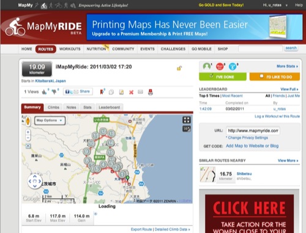
Task: Click Log a Workout w/ this Route
Action: [x=277, y=116]
